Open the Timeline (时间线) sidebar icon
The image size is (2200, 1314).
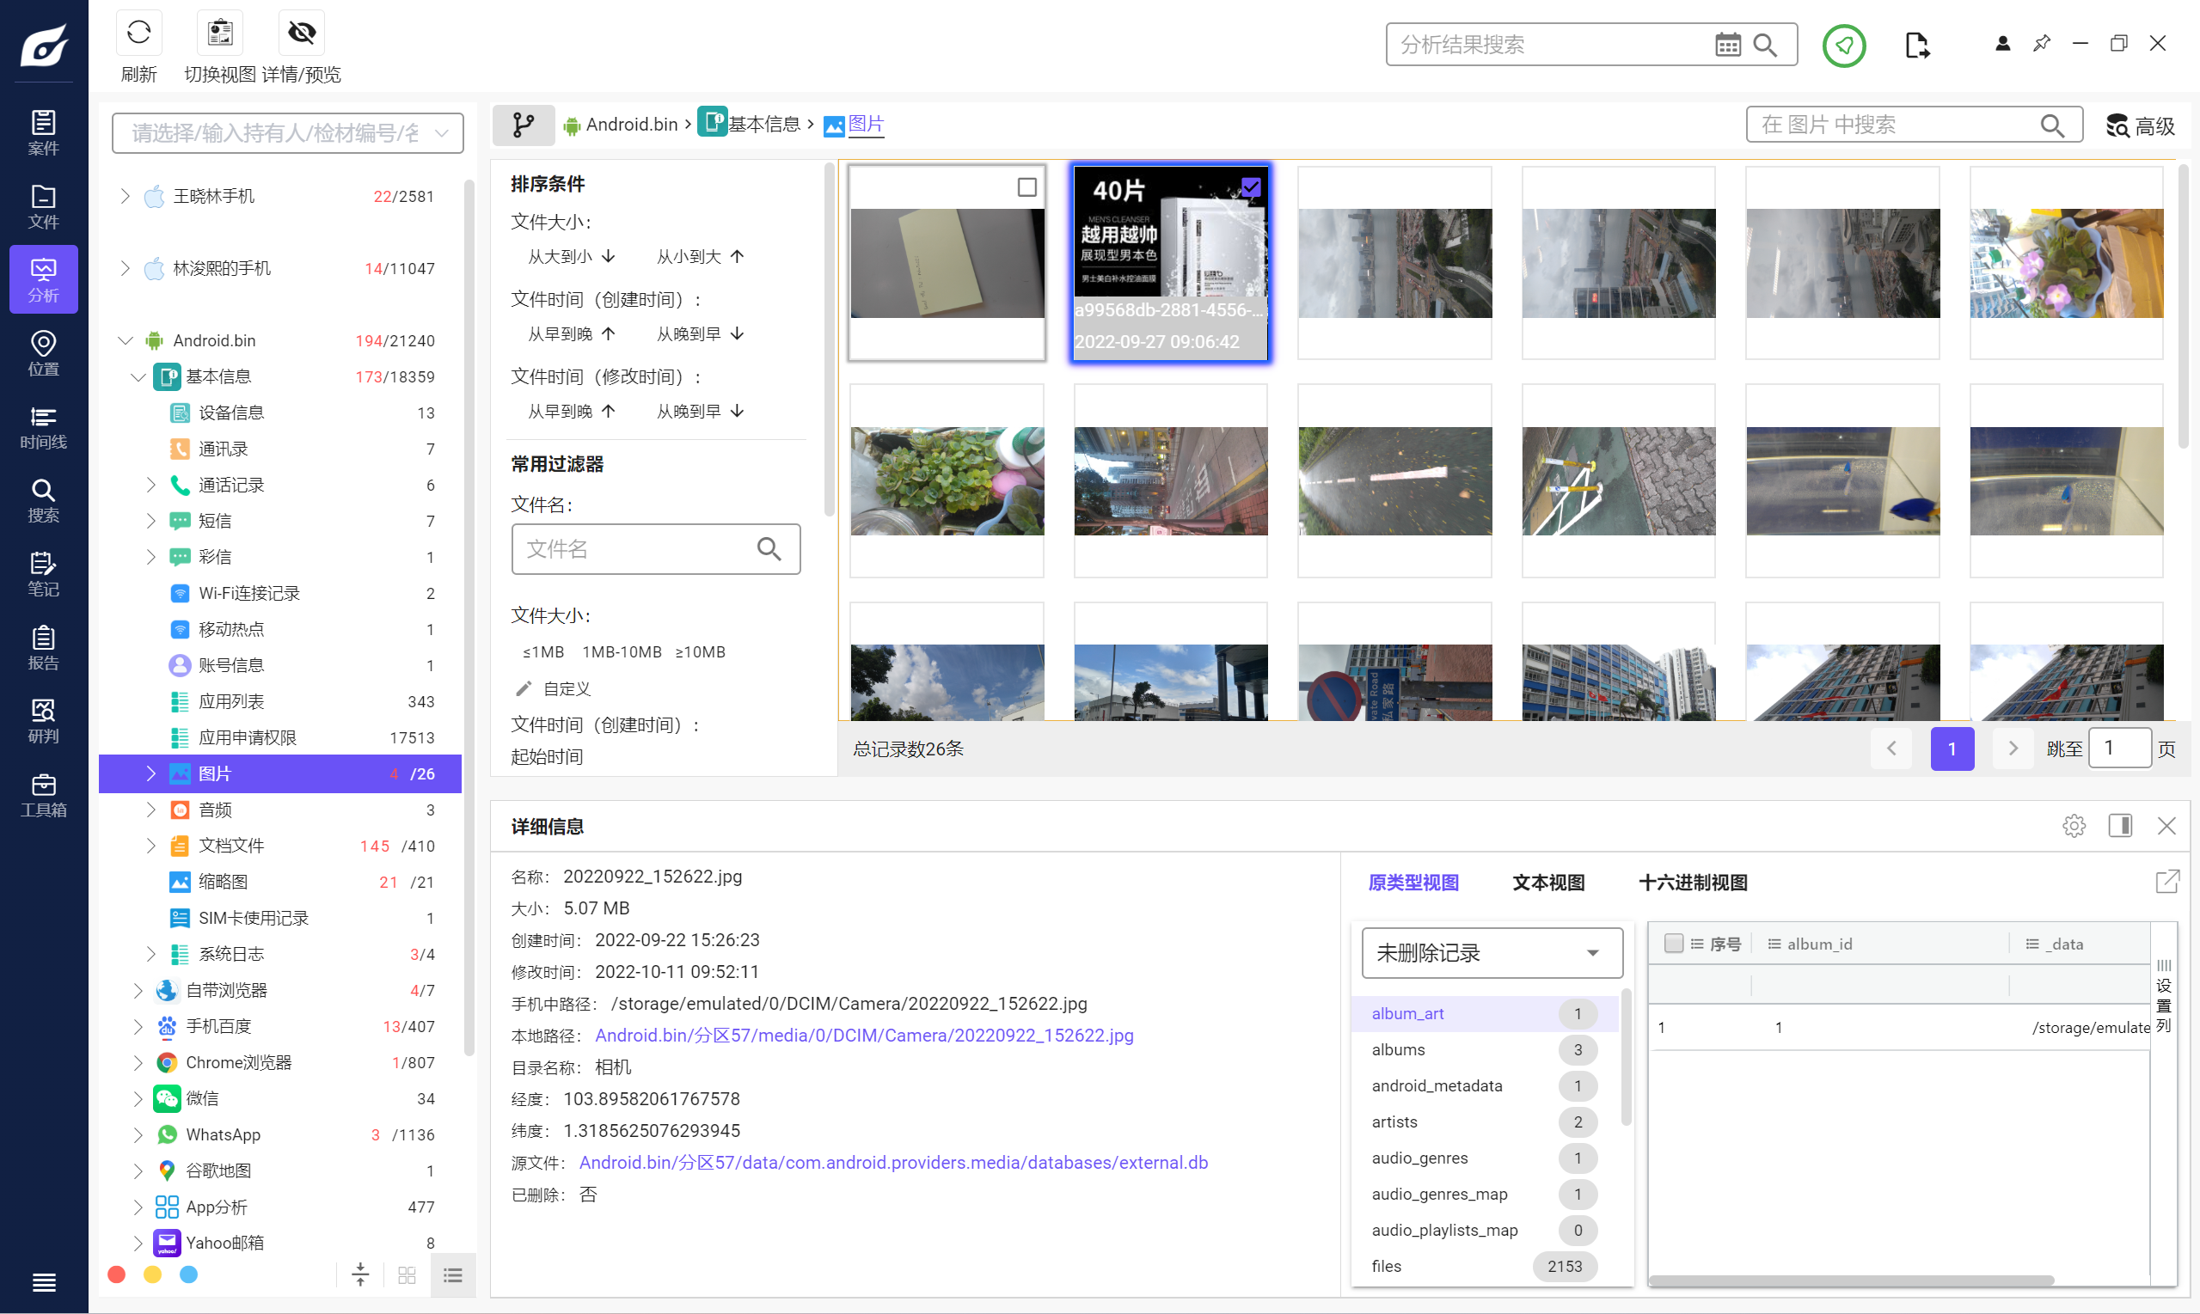point(43,427)
